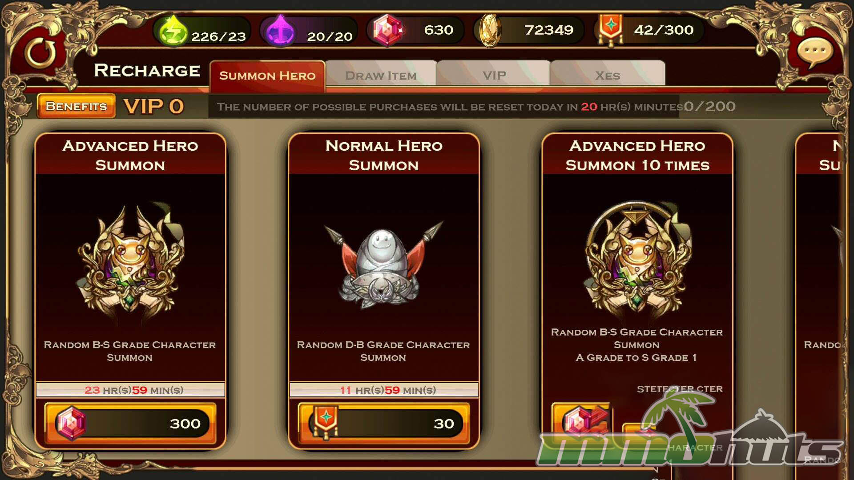Click the gold coin currency icon
The height and width of the screenshot is (480, 854).
tap(489, 30)
